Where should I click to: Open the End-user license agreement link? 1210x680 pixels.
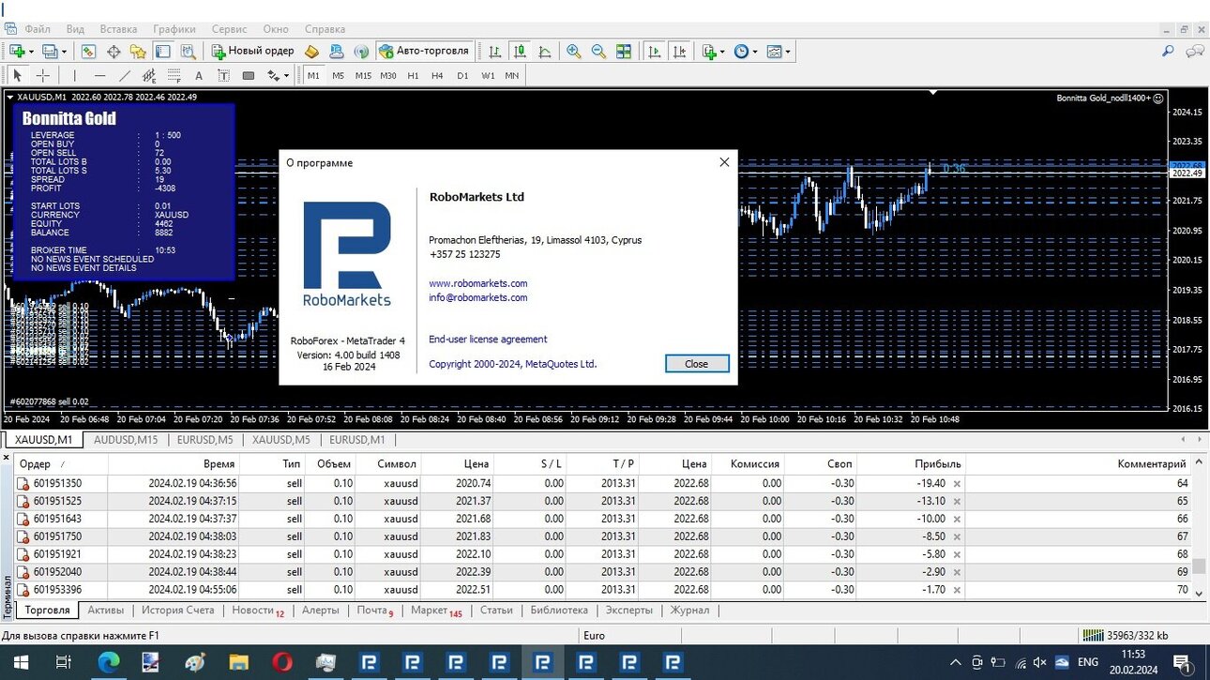click(x=488, y=340)
